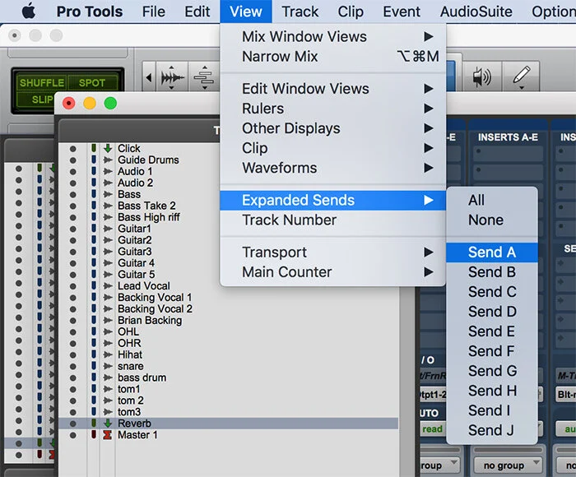Toggle visibility dot for Click track
The image size is (576, 477).
pos(73,149)
